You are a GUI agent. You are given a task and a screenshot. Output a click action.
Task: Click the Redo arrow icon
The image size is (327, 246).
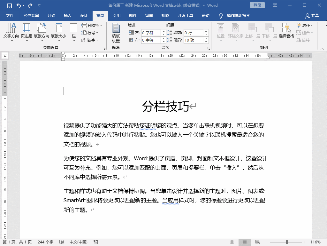(x=30, y=5)
